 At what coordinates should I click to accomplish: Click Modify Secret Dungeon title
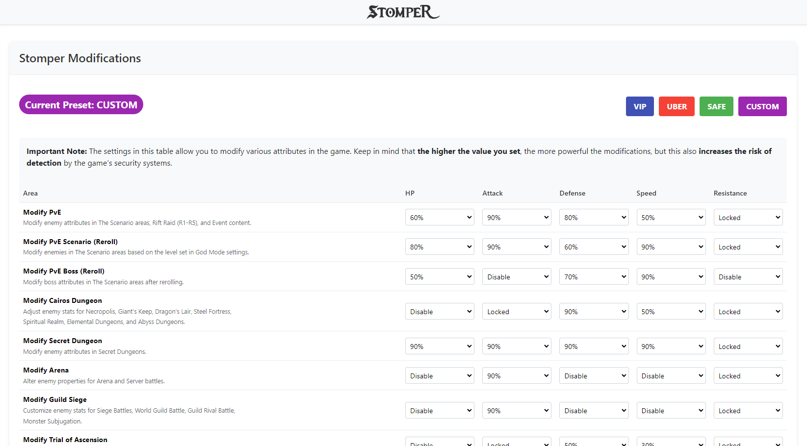(x=62, y=341)
